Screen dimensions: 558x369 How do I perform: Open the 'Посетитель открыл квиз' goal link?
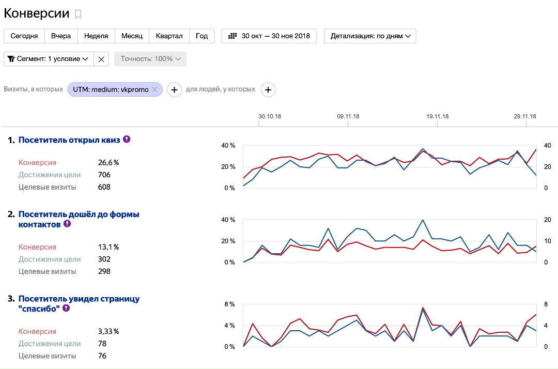(x=68, y=140)
